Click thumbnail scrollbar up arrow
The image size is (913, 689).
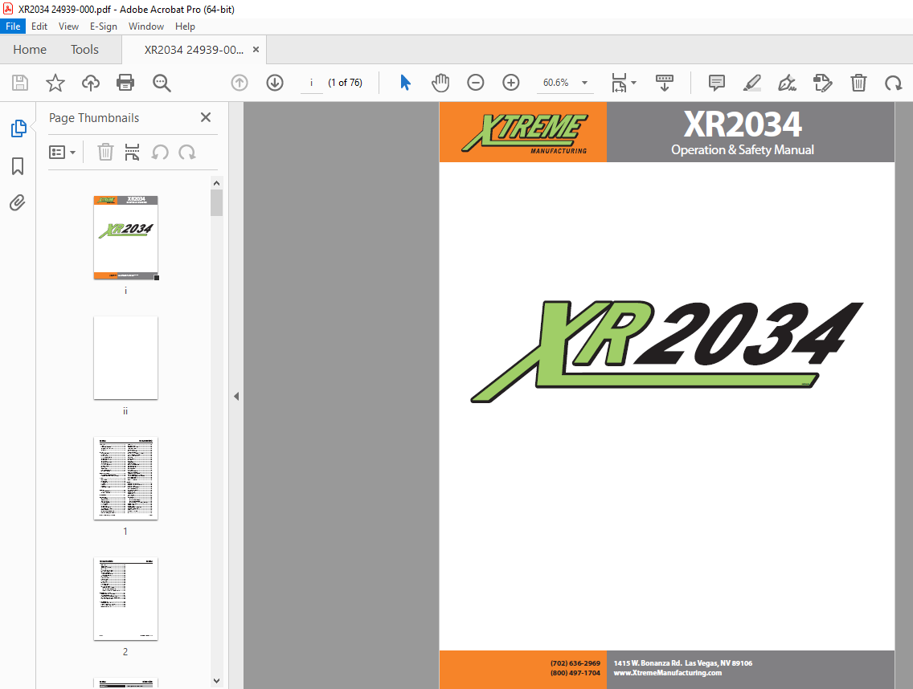(x=217, y=183)
